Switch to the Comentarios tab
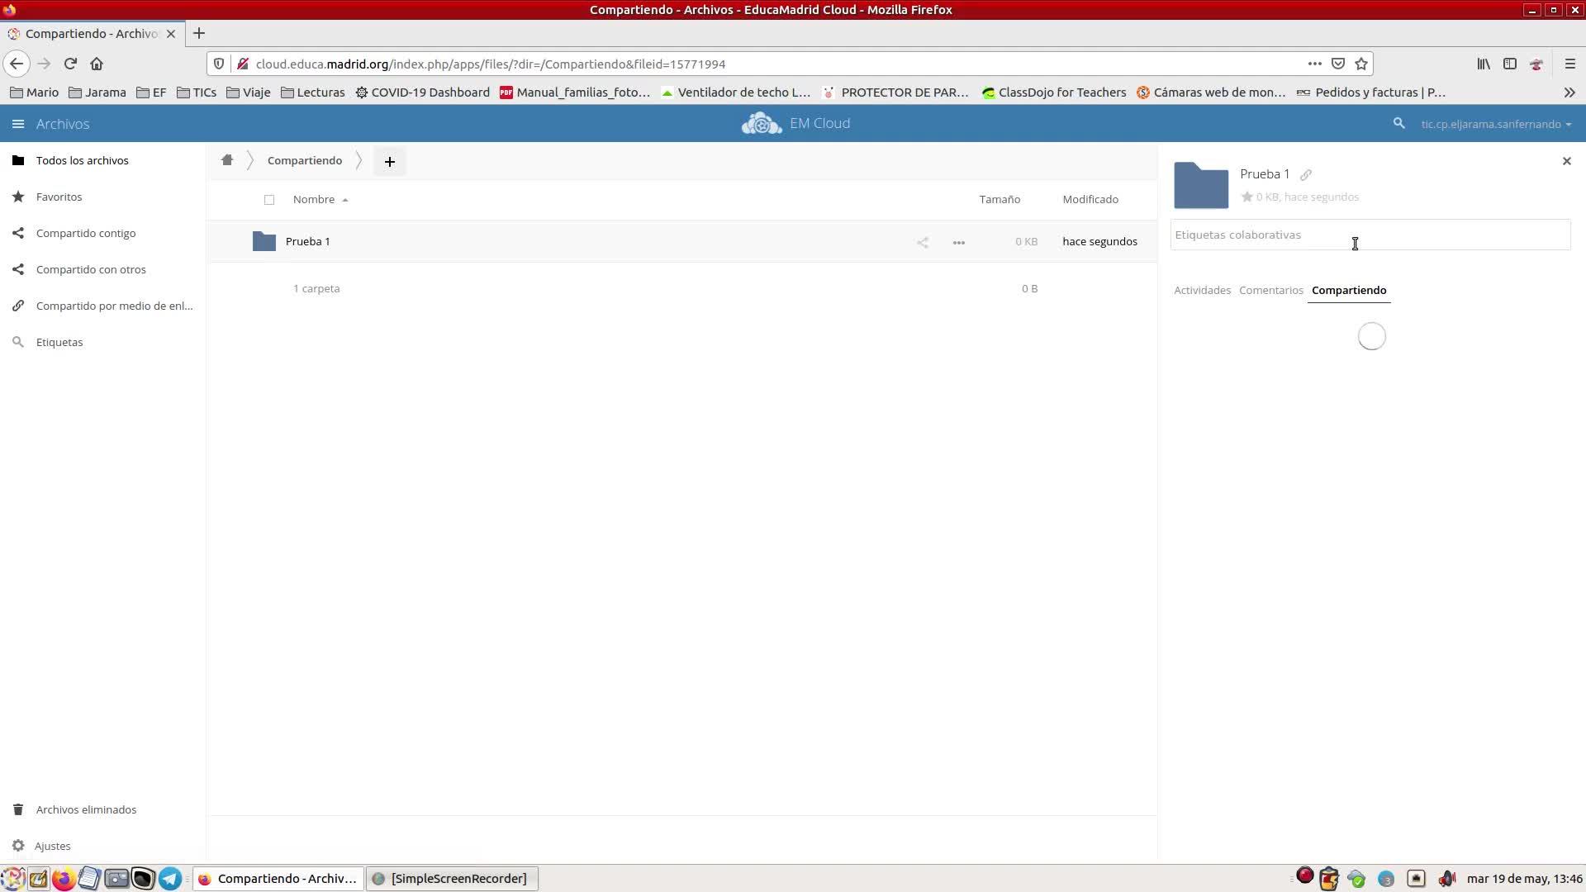The image size is (1586, 892). pyautogui.click(x=1270, y=290)
